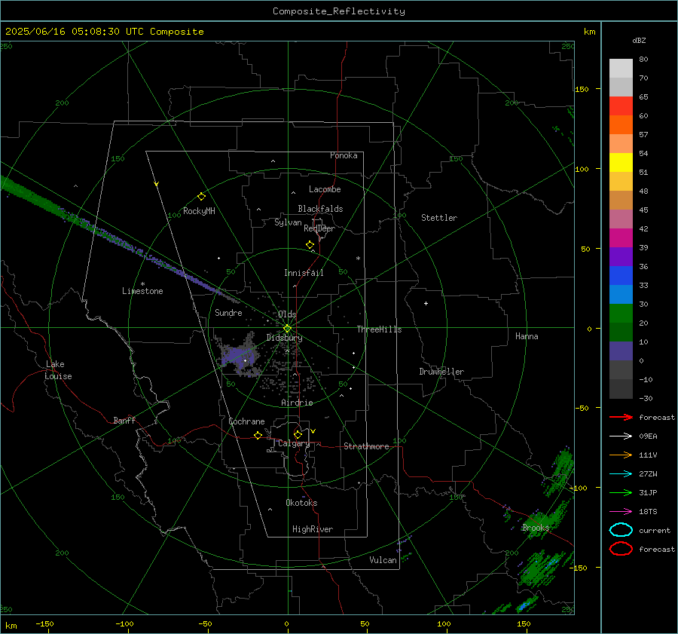Click the Calgary city label

click(x=294, y=443)
